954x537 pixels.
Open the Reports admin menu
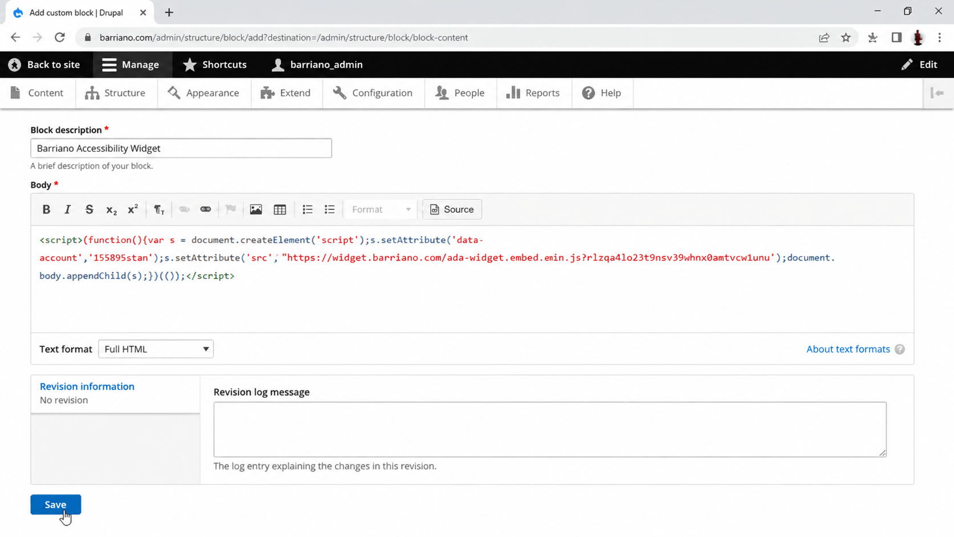(533, 93)
